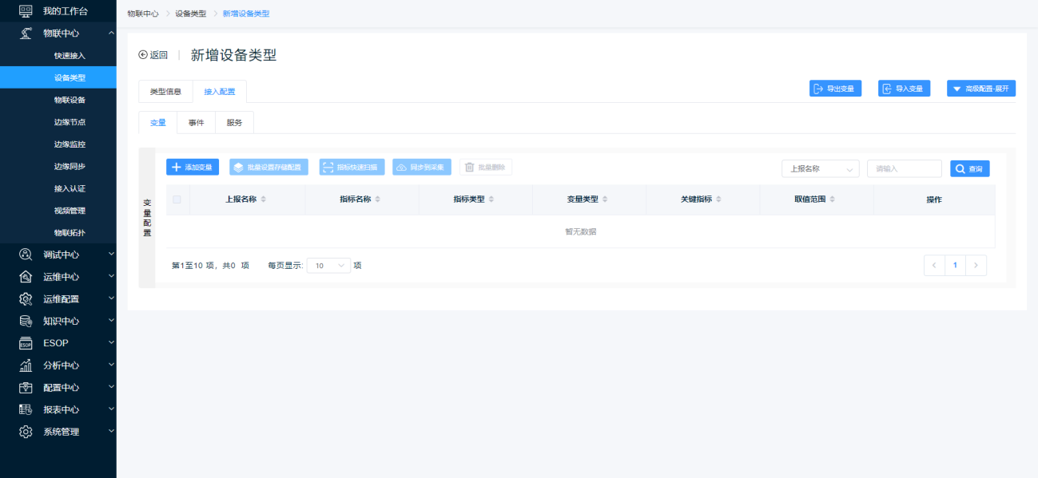1038x478 pixels.
Task: Click the 添加变量 button
Action: pos(192,168)
